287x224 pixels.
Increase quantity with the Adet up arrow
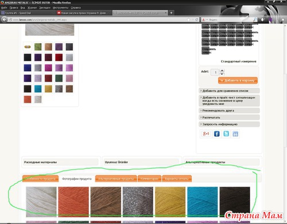(222, 71)
